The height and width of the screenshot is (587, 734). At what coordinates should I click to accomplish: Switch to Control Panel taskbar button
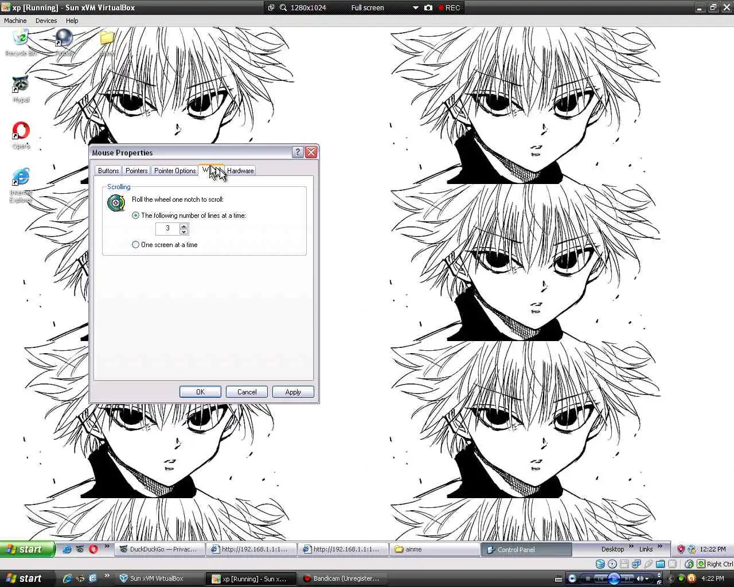click(526, 549)
